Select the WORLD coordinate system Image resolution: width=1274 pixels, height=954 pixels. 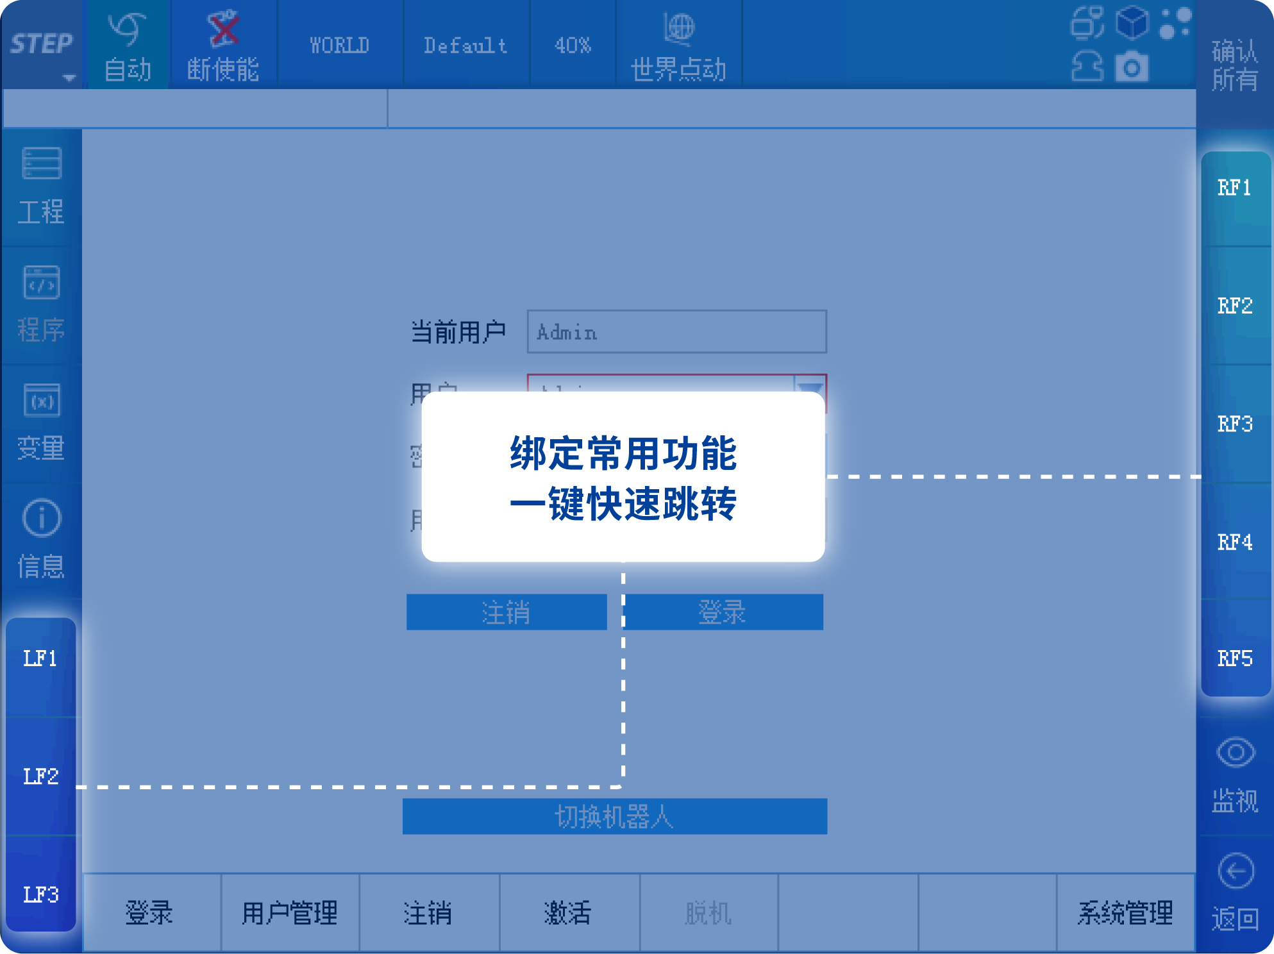[340, 45]
